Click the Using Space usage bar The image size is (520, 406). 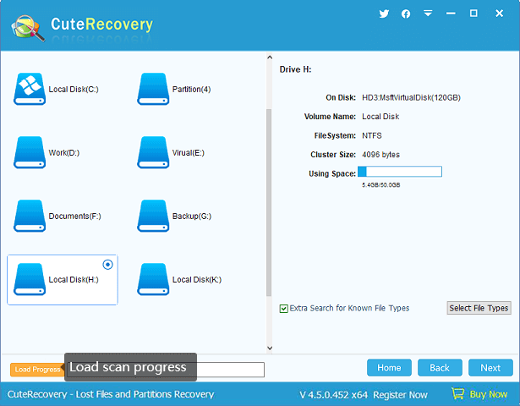400,172
